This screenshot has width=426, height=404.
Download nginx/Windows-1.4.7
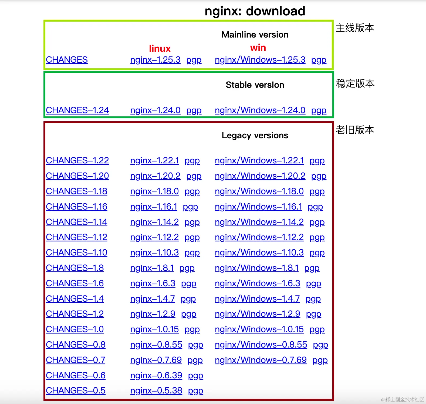[x=257, y=299]
